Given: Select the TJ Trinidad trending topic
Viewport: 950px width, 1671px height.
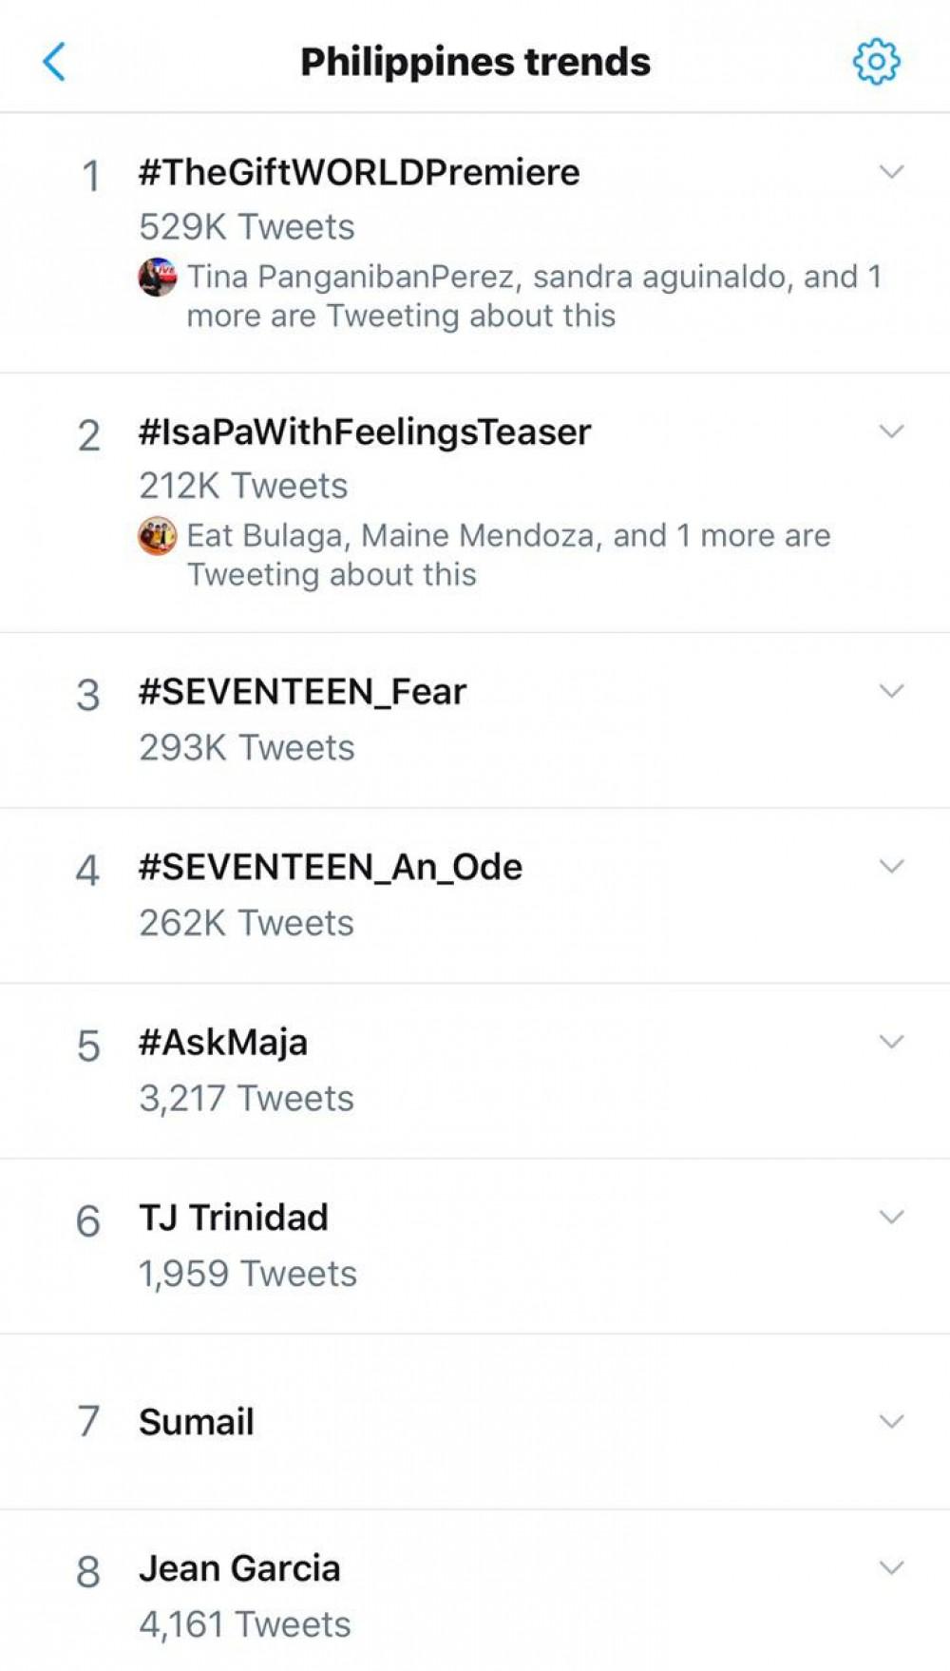Looking at the screenshot, I should point(234,1218).
